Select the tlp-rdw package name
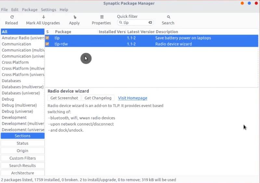 click(61, 44)
